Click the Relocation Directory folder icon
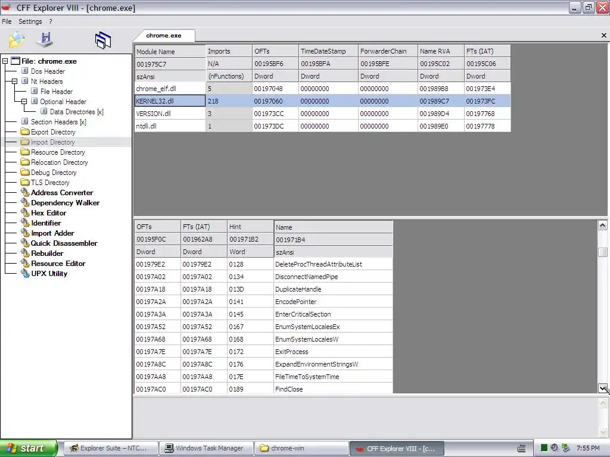 (x=25, y=162)
